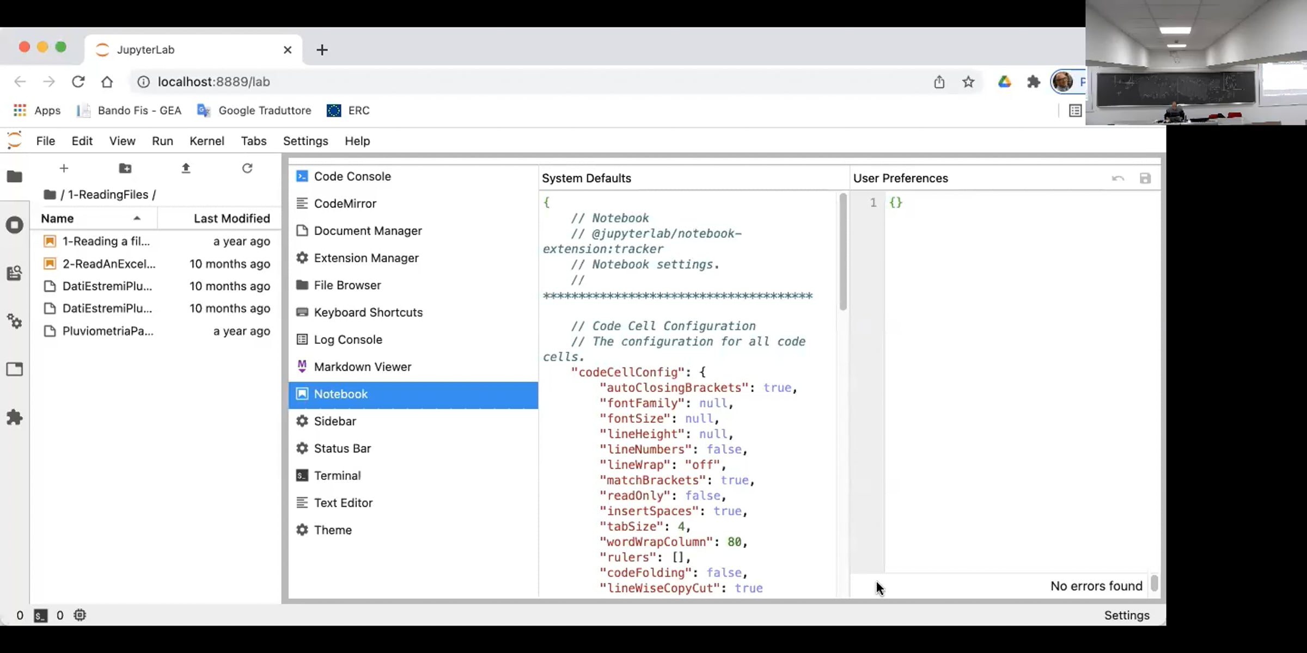Click the System Defaults vertical scrollbar
This screenshot has width=1307, height=653.
[843, 252]
